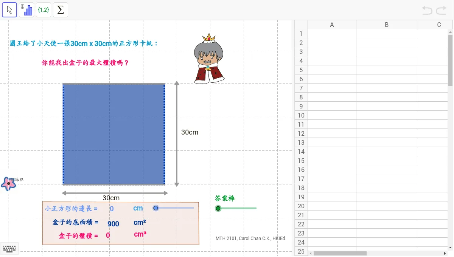Click the horizontal scrollbar left arrow
This screenshot has width=454, height=257.
click(311, 253)
